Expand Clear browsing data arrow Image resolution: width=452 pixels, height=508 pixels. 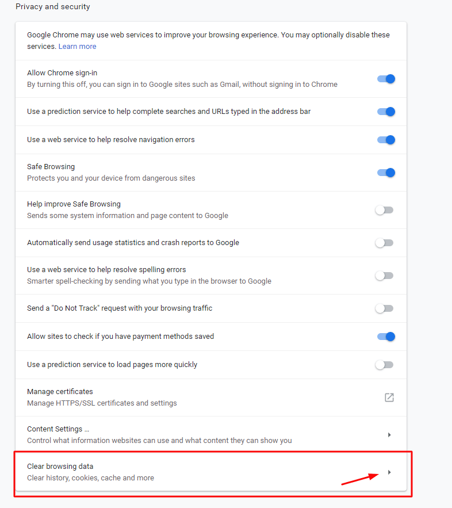[x=389, y=472]
